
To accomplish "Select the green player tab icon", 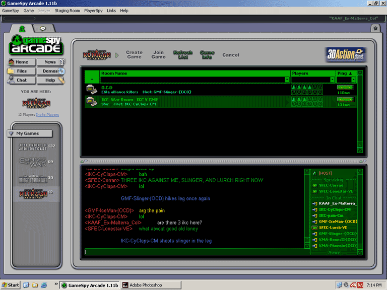I will click(x=22, y=29).
